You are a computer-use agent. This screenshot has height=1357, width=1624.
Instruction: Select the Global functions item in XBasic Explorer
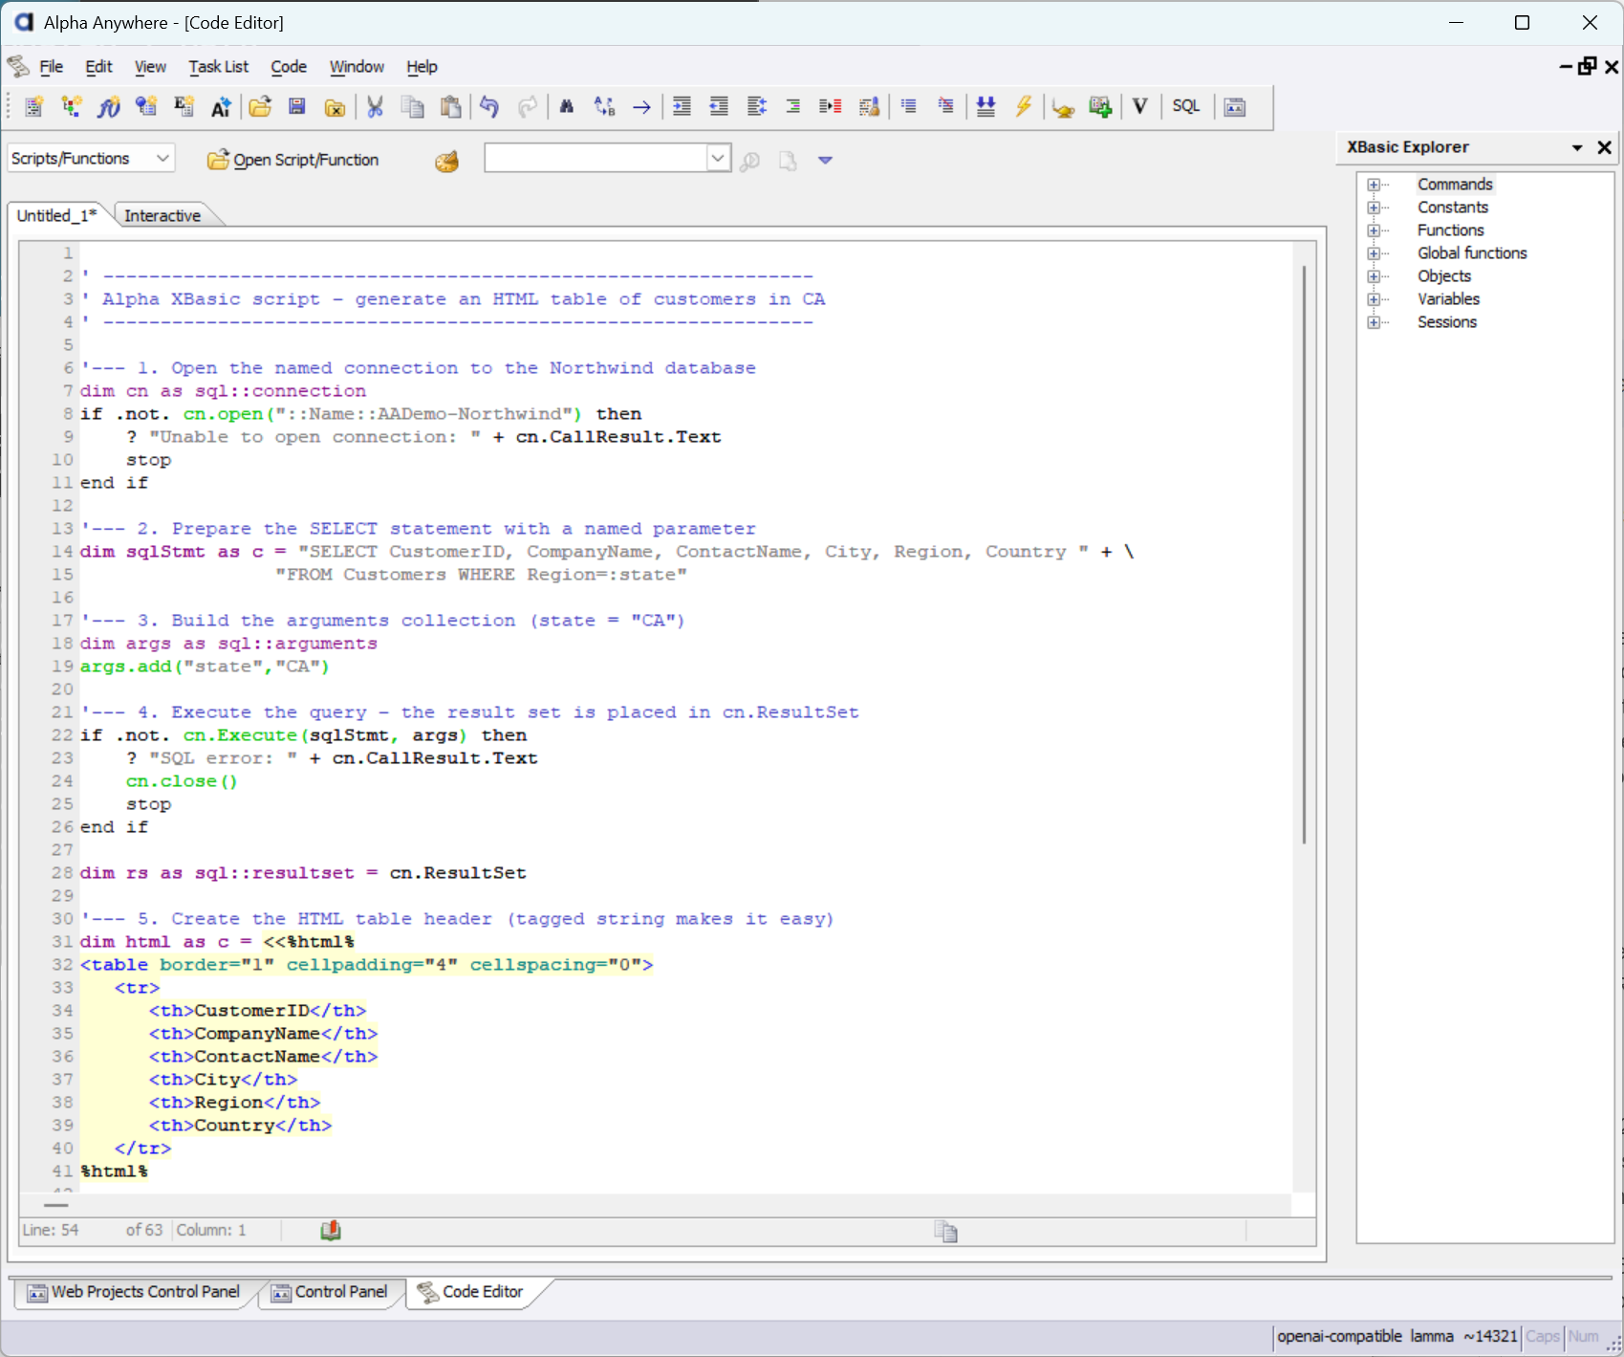coord(1472,253)
